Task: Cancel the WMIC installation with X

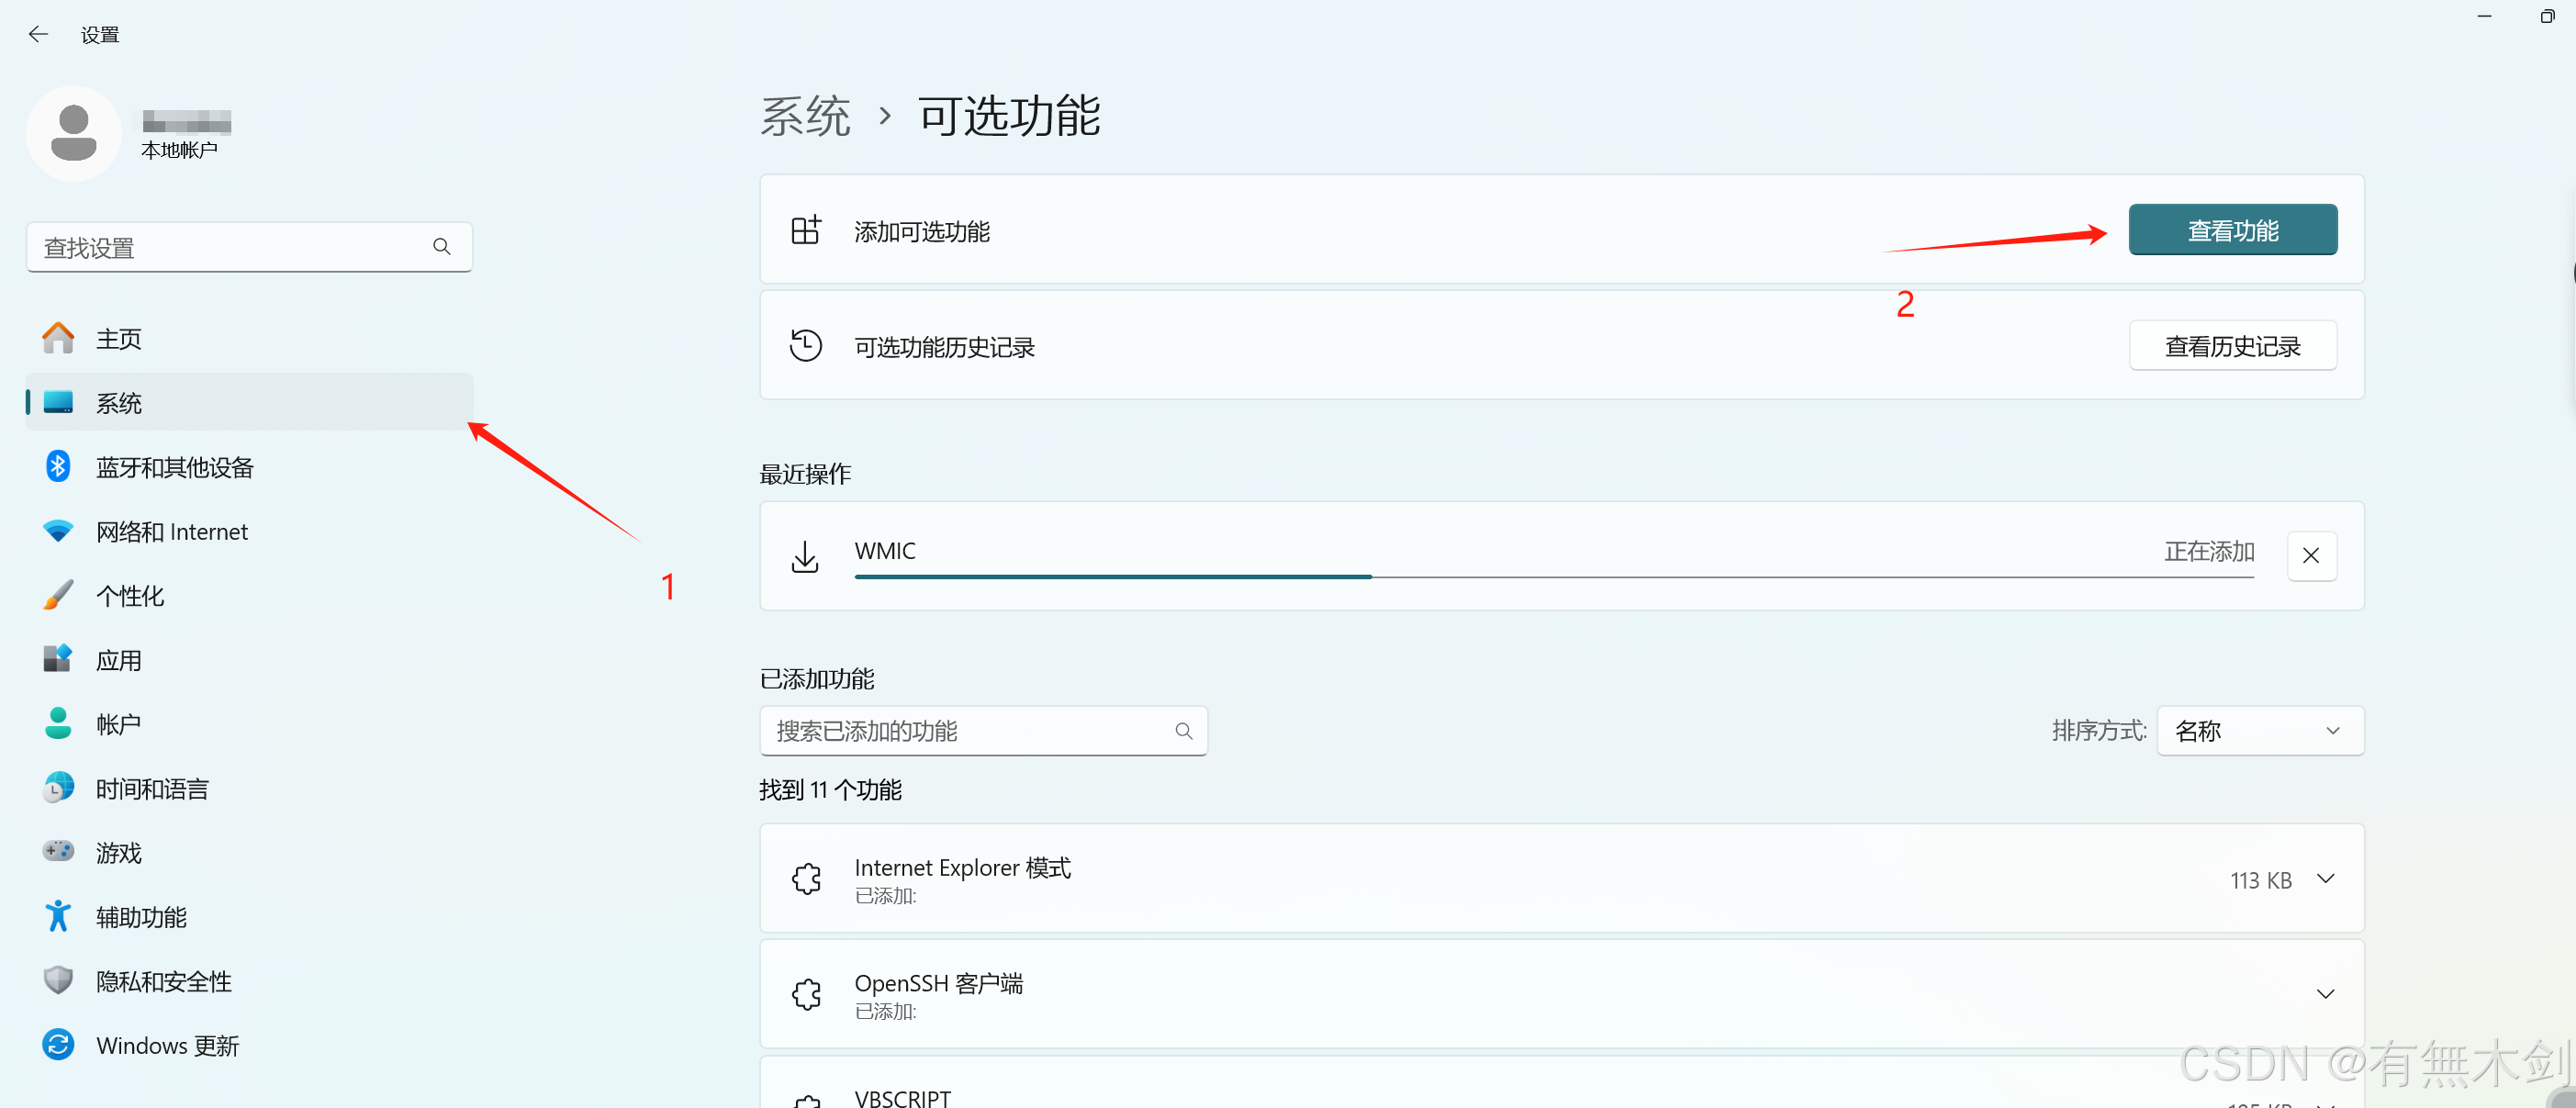Action: tap(2310, 555)
